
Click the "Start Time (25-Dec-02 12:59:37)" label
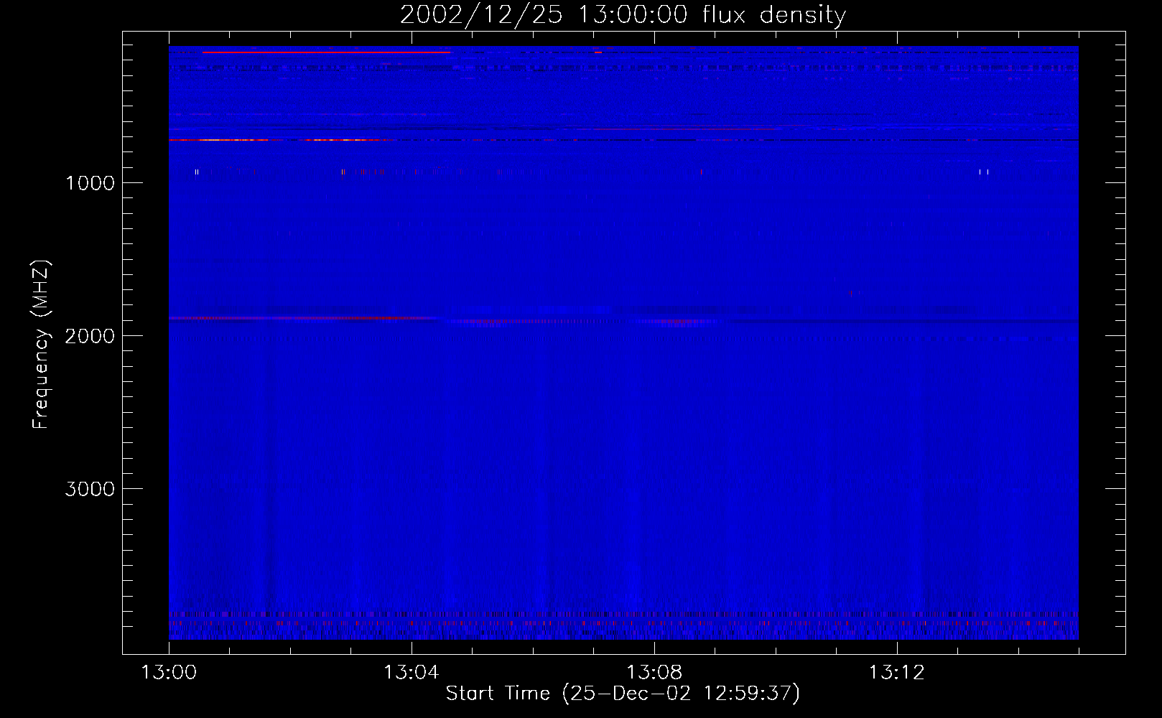[x=623, y=694]
